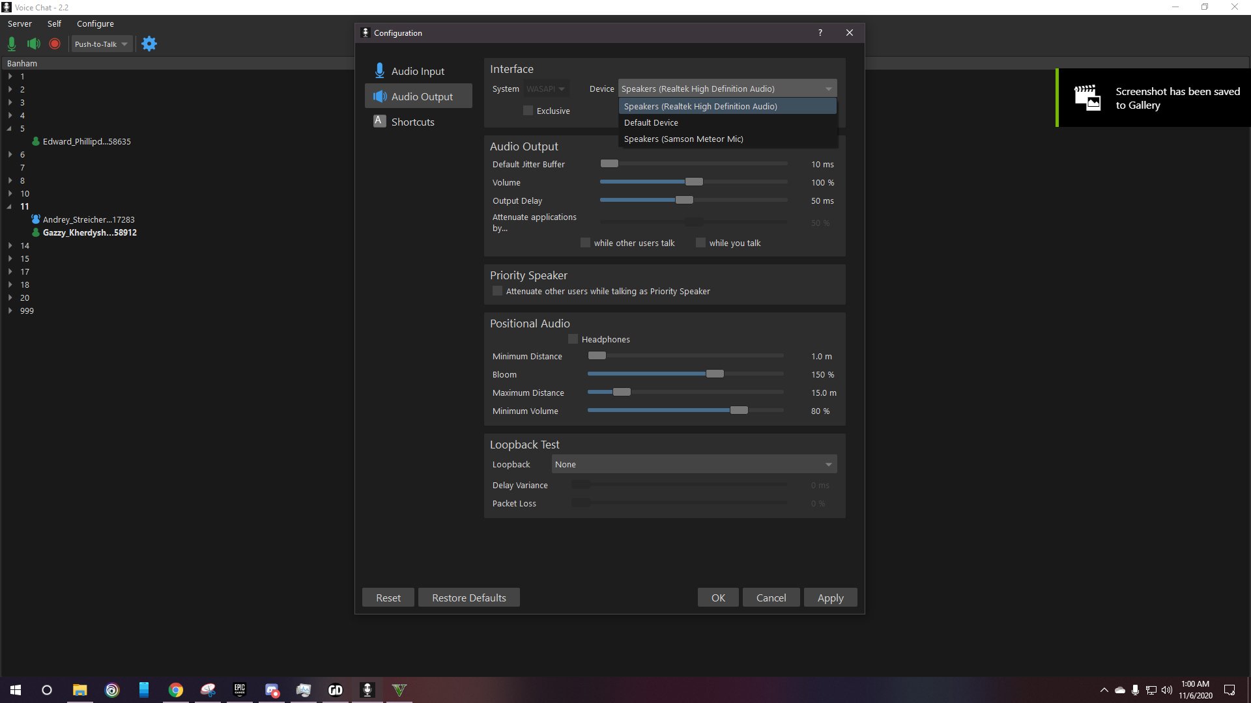1251x703 pixels.
Task: Select Speakers (Samson Meteor Mic) option
Action: pyautogui.click(x=683, y=139)
